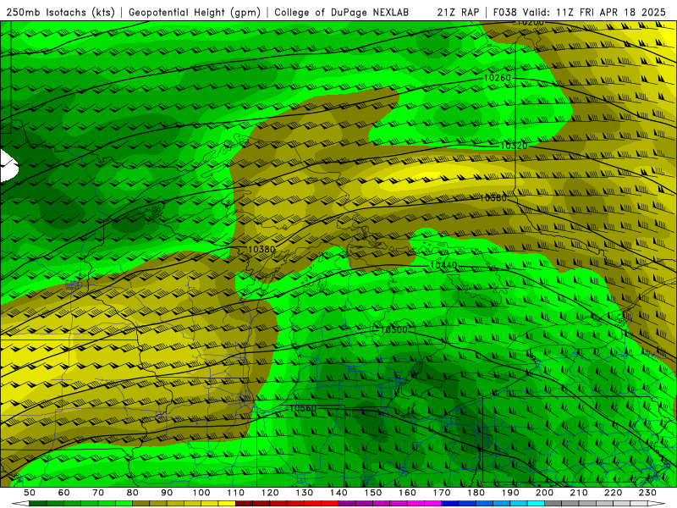The height and width of the screenshot is (508, 677).
Task: Select the cyan swatch below 190
Action: click(519, 503)
